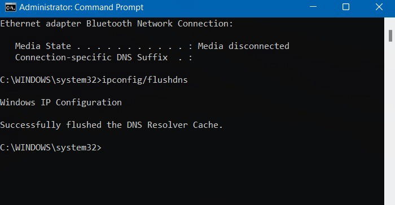Close the Administrator Command Prompt window

pos(379,7)
